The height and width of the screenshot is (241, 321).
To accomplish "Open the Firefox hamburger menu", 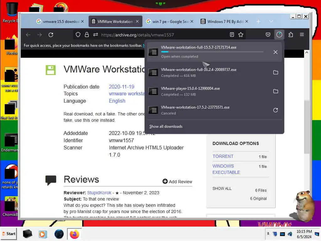I will [302, 35].
